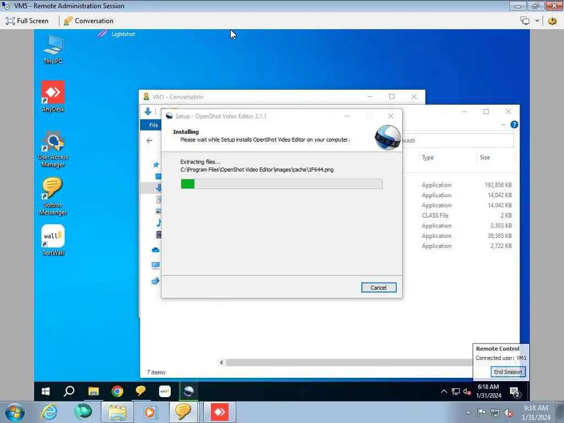Viewport: 564px width, 423px height.
Task: Click remote clock showing 6:18 AM
Action: 489,391
